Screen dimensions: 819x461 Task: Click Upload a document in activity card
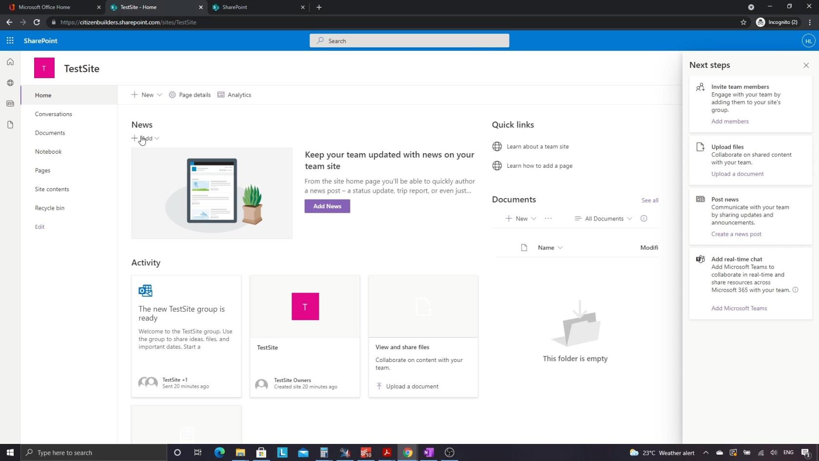click(x=407, y=386)
